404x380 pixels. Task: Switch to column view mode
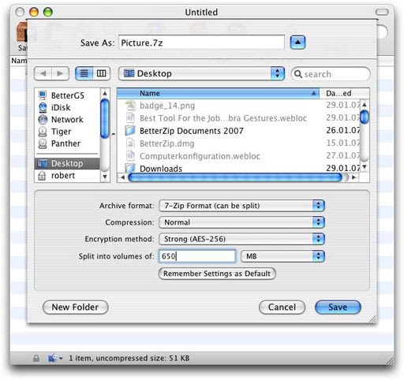(101, 73)
